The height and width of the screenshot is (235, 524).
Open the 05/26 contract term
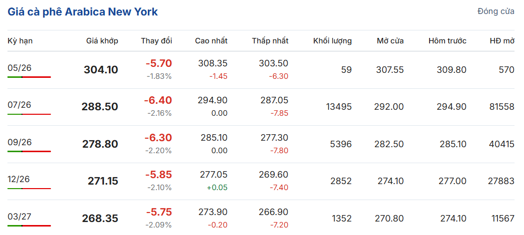click(x=19, y=68)
